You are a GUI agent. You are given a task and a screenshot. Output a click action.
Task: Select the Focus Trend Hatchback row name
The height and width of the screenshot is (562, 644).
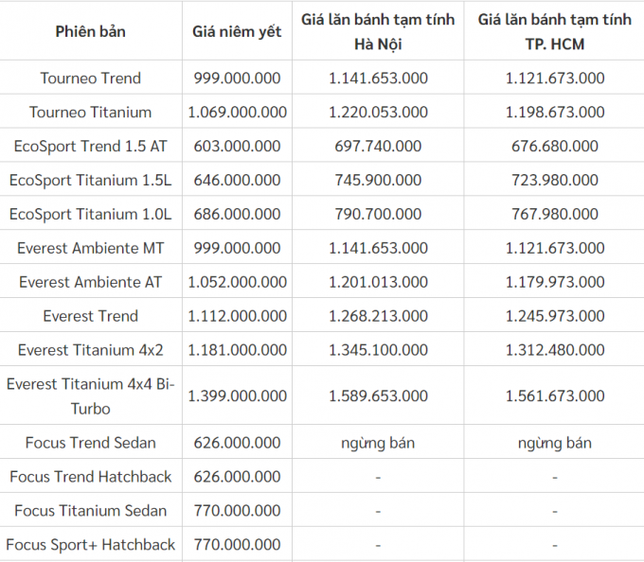point(90,477)
